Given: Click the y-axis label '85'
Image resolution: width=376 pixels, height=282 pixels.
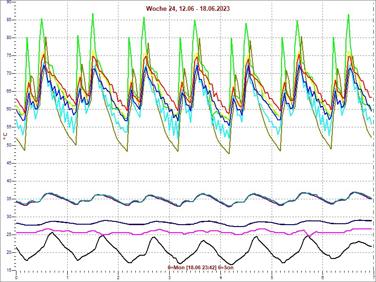Looking at the screenshot, I should (8, 20).
